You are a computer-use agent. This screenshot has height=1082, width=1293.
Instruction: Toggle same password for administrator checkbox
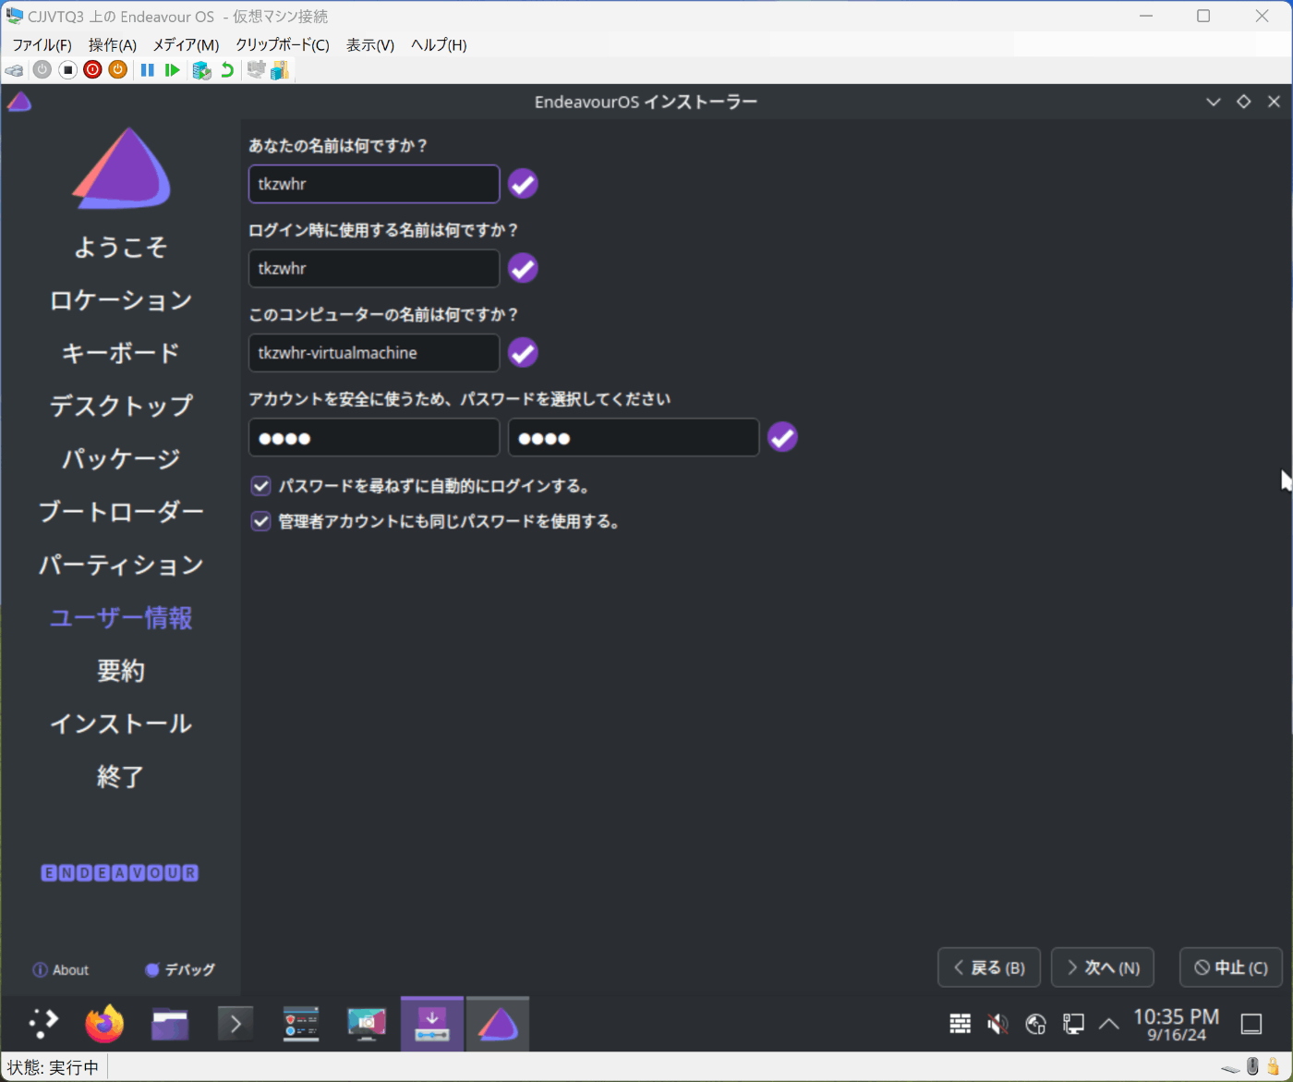(x=261, y=522)
